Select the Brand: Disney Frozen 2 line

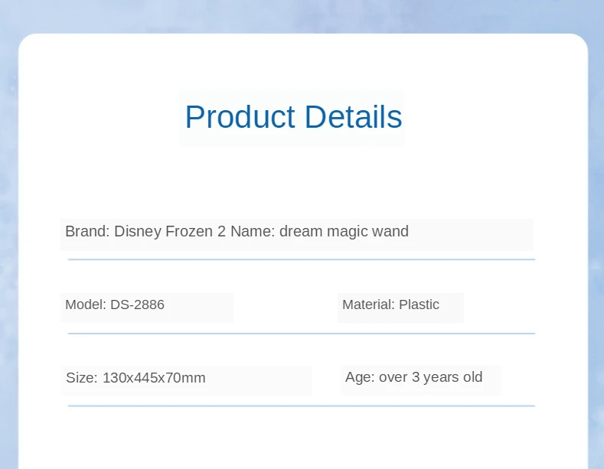(237, 231)
